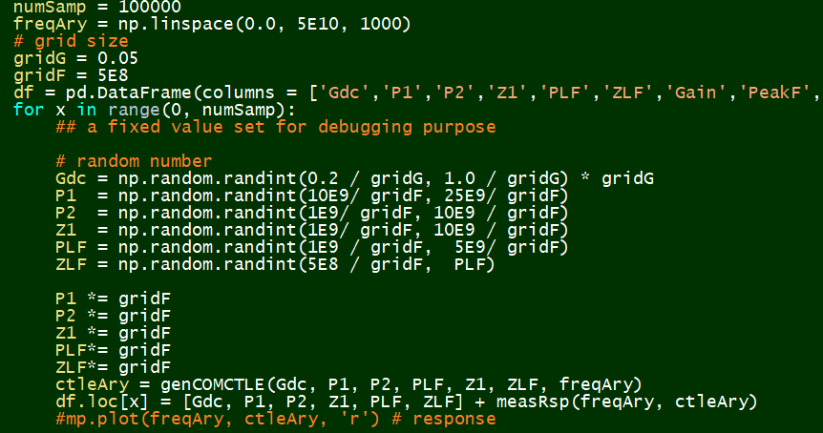Click the '# random number' comment
This screenshot has width=823, height=433.
tap(134, 161)
